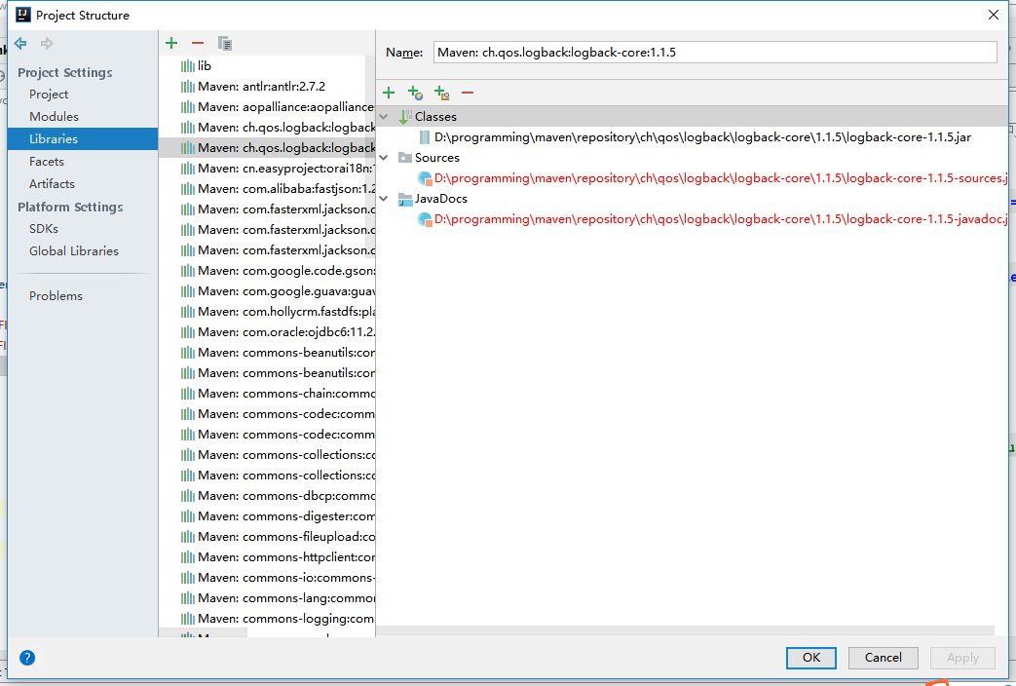Add root to library with plus

coord(389,93)
